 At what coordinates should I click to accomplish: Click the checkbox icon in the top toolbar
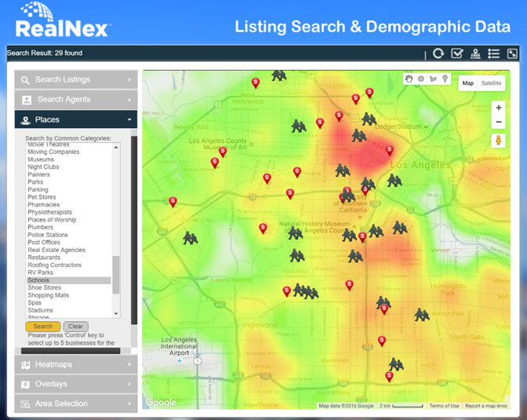(457, 54)
